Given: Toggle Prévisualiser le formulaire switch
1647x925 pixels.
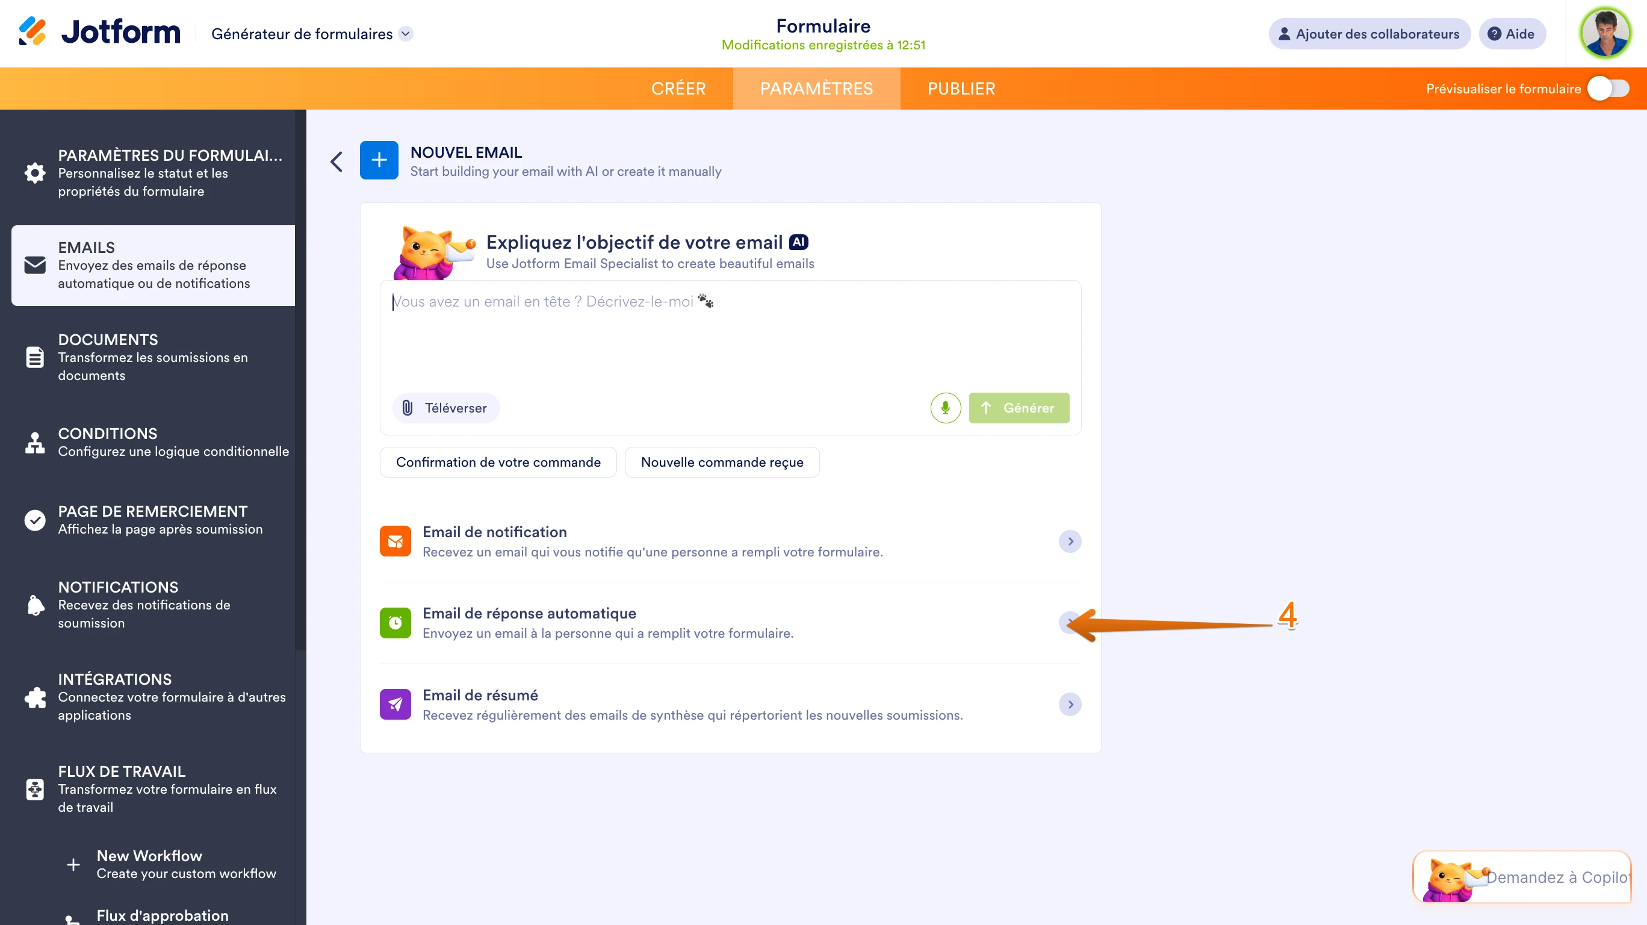Looking at the screenshot, I should [x=1608, y=89].
